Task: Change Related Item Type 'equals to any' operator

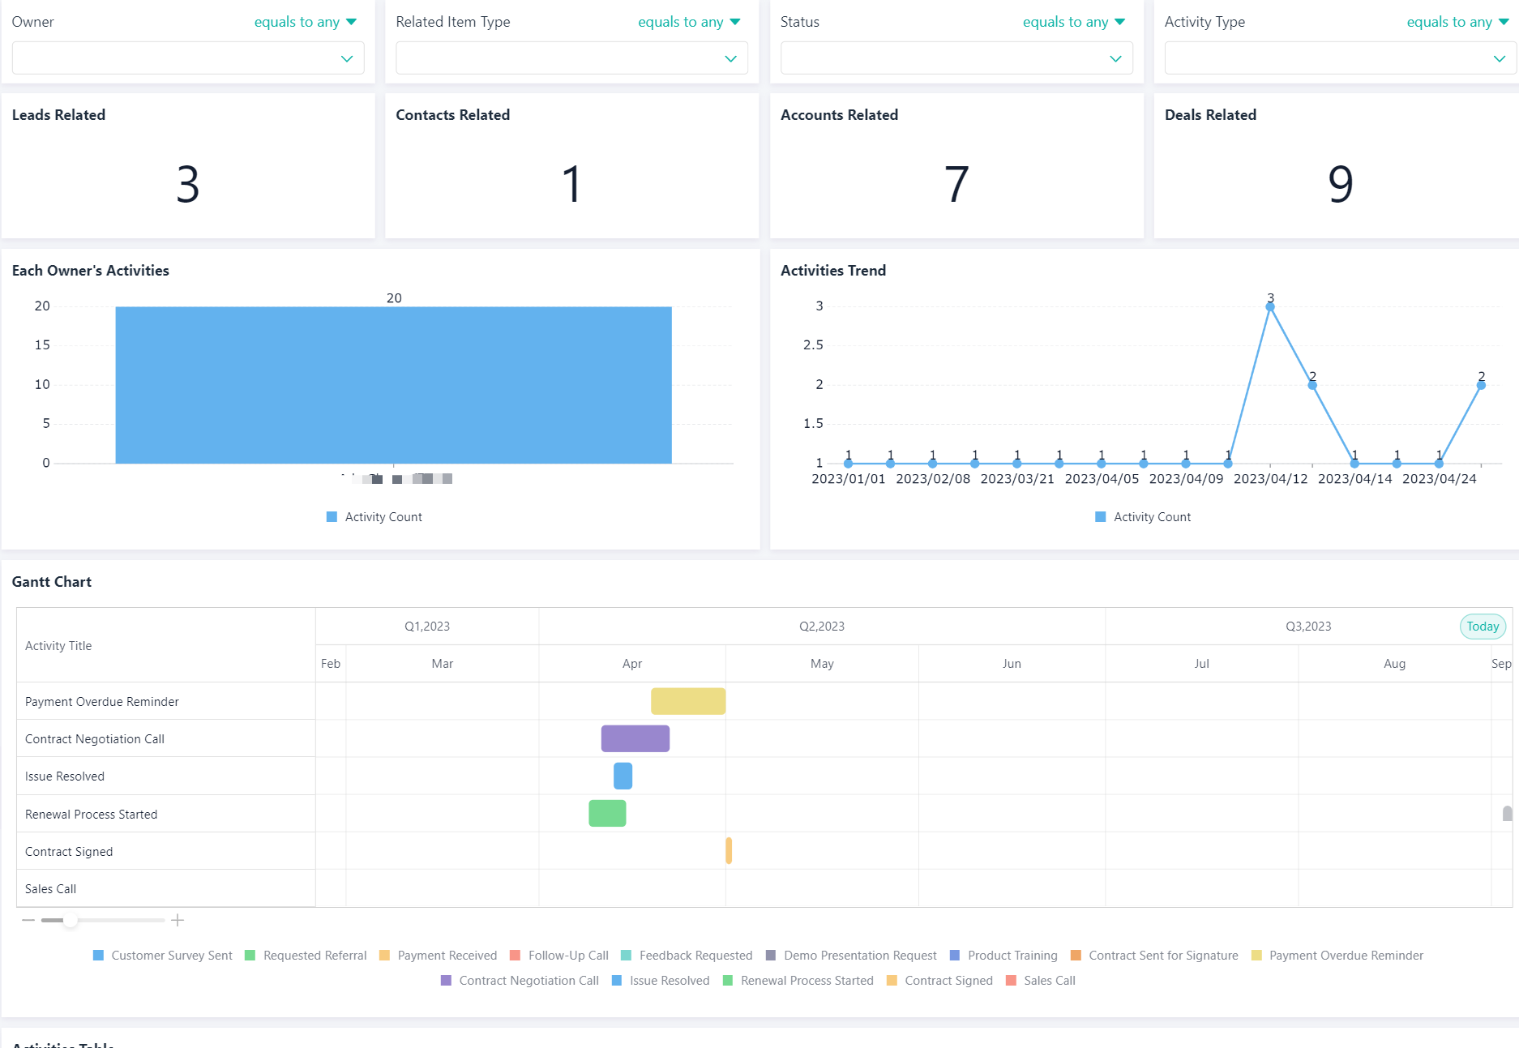Action: coord(689,22)
